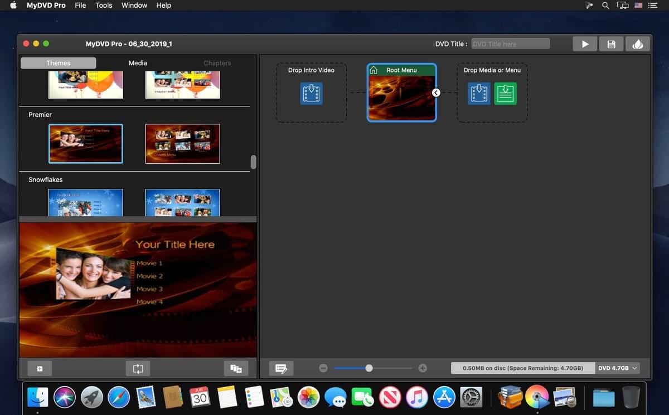Open the Help menu
Image resolution: width=669 pixels, height=415 pixels.
pyautogui.click(x=163, y=5)
